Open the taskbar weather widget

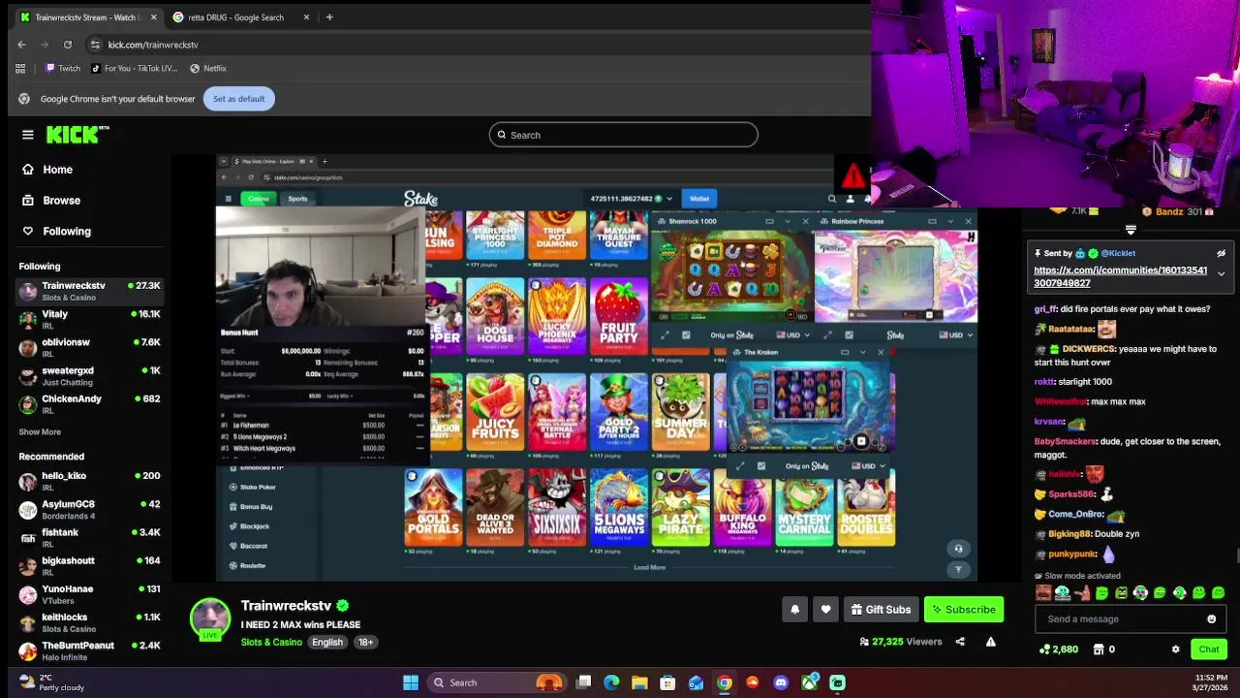(52, 682)
